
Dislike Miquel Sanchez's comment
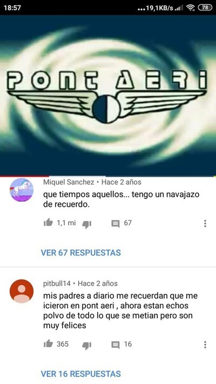click(x=87, y=224)
